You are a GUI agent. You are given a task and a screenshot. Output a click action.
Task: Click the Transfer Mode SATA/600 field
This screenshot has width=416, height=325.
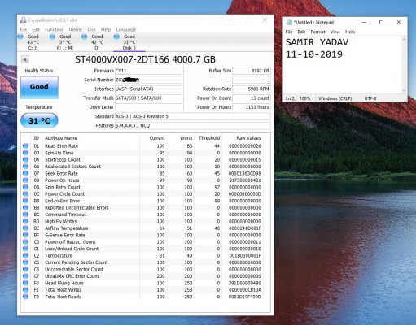point(149,98)
